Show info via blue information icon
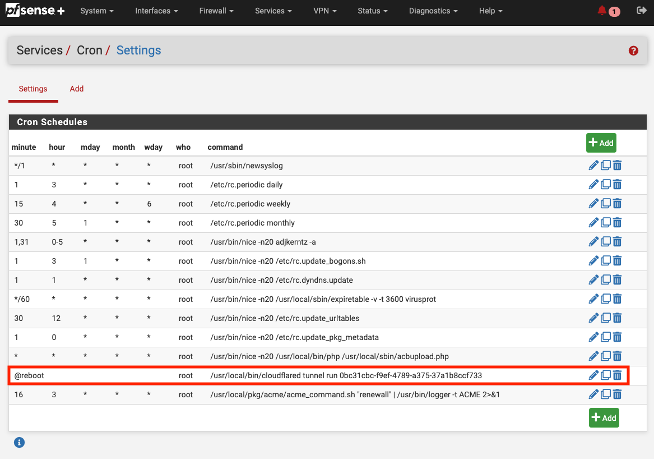The image size is (654, 459). click(19, 443)
